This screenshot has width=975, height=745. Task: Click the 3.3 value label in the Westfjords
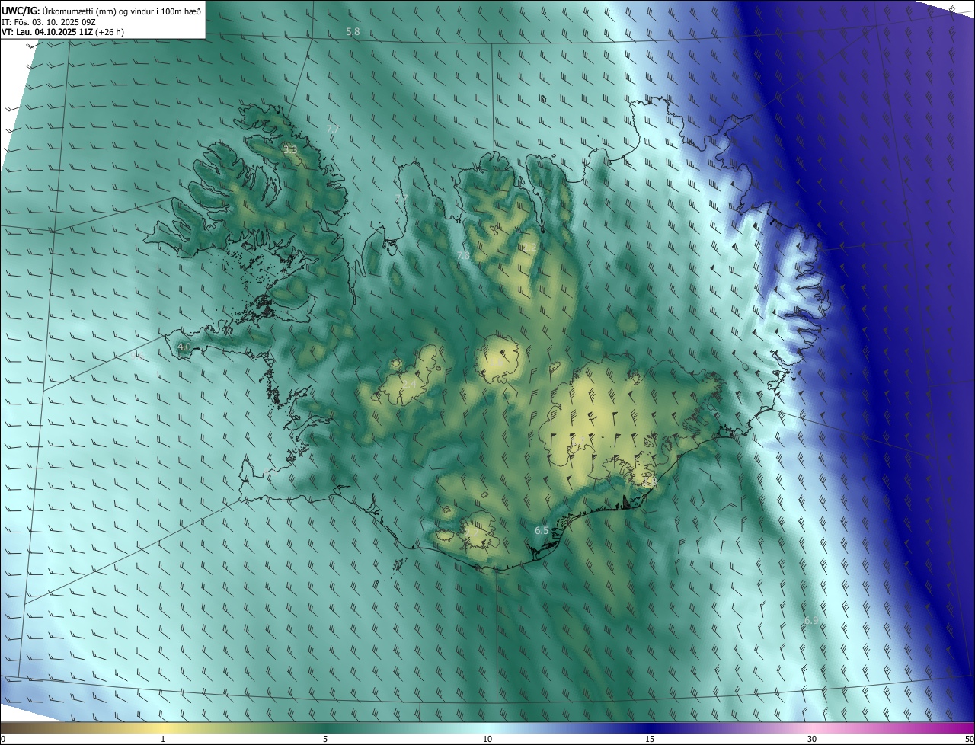coord(290,150)
